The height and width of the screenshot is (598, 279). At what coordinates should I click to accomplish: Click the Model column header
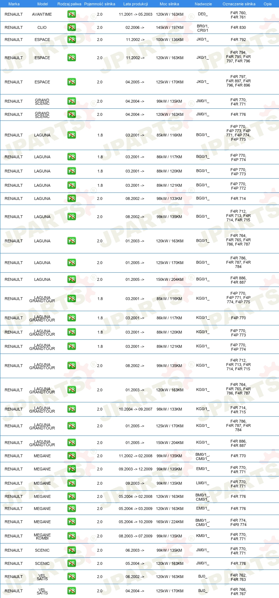pos(42,4)
